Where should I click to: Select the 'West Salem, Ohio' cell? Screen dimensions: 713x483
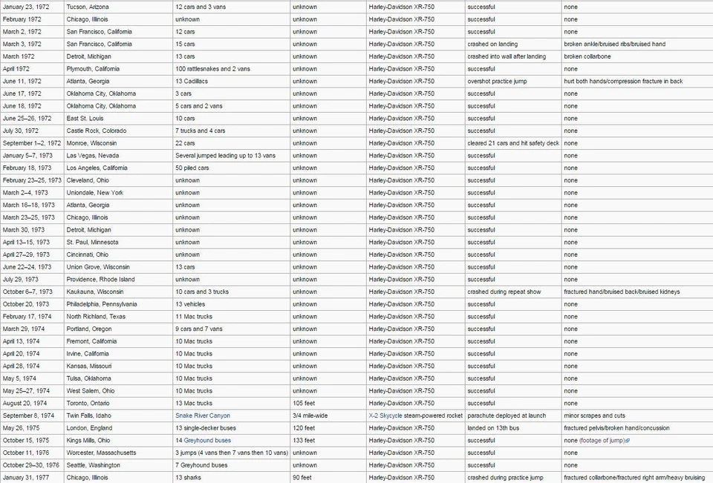(x=118, y=391)
